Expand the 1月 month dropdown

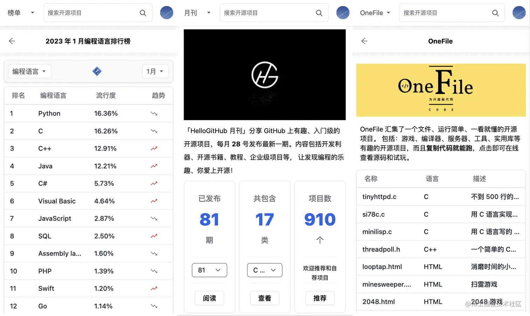155,71
